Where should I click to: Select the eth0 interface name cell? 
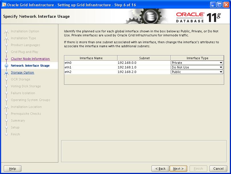91,63
